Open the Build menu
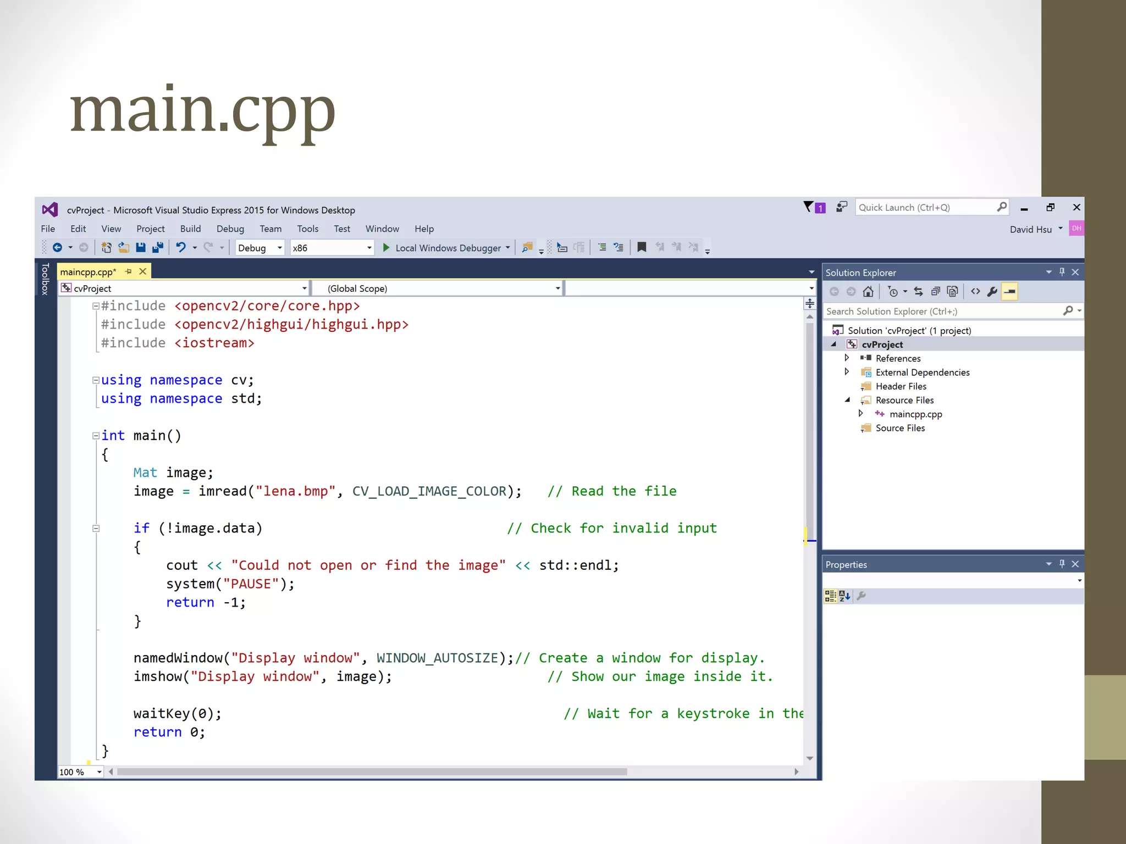This screenshot has width=1126, height=844. [190, 229]
